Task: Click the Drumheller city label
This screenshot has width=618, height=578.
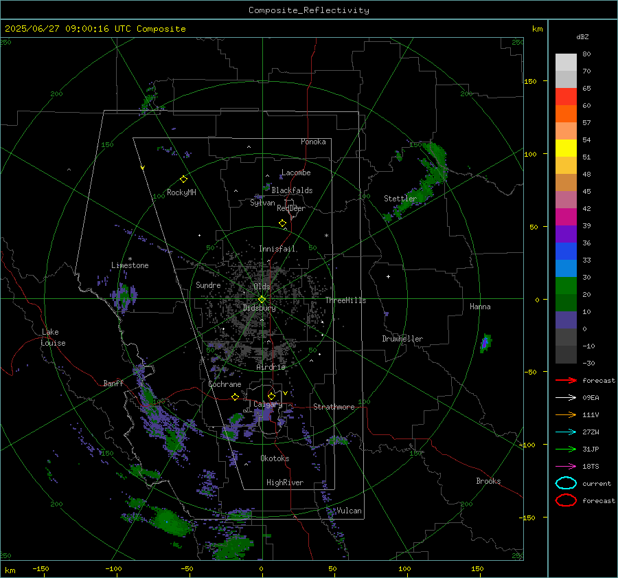Action: coord(402,339)
